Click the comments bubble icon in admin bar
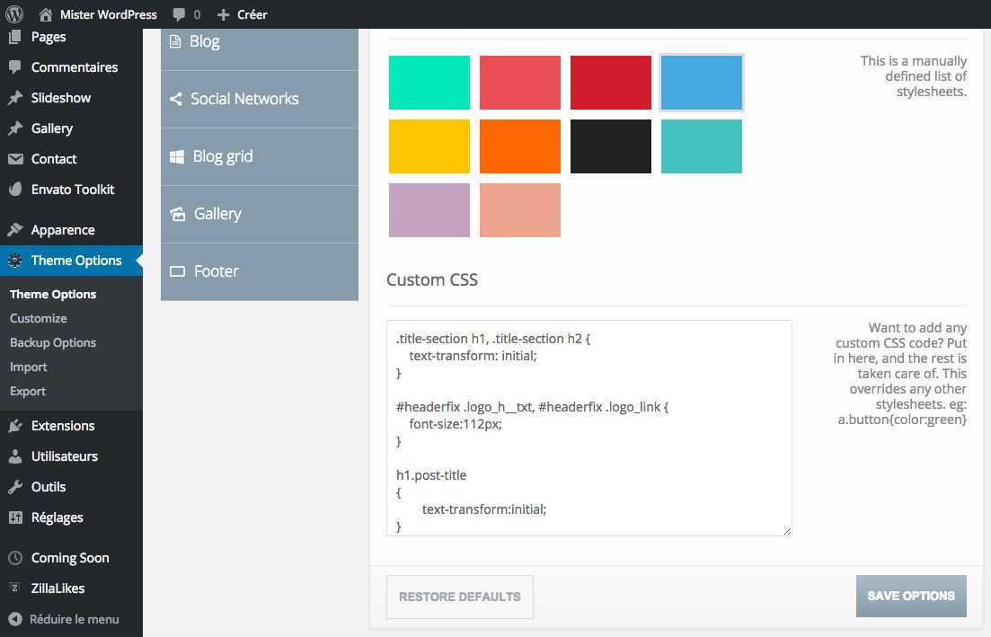The image size is (991, 637). (180, 14)
